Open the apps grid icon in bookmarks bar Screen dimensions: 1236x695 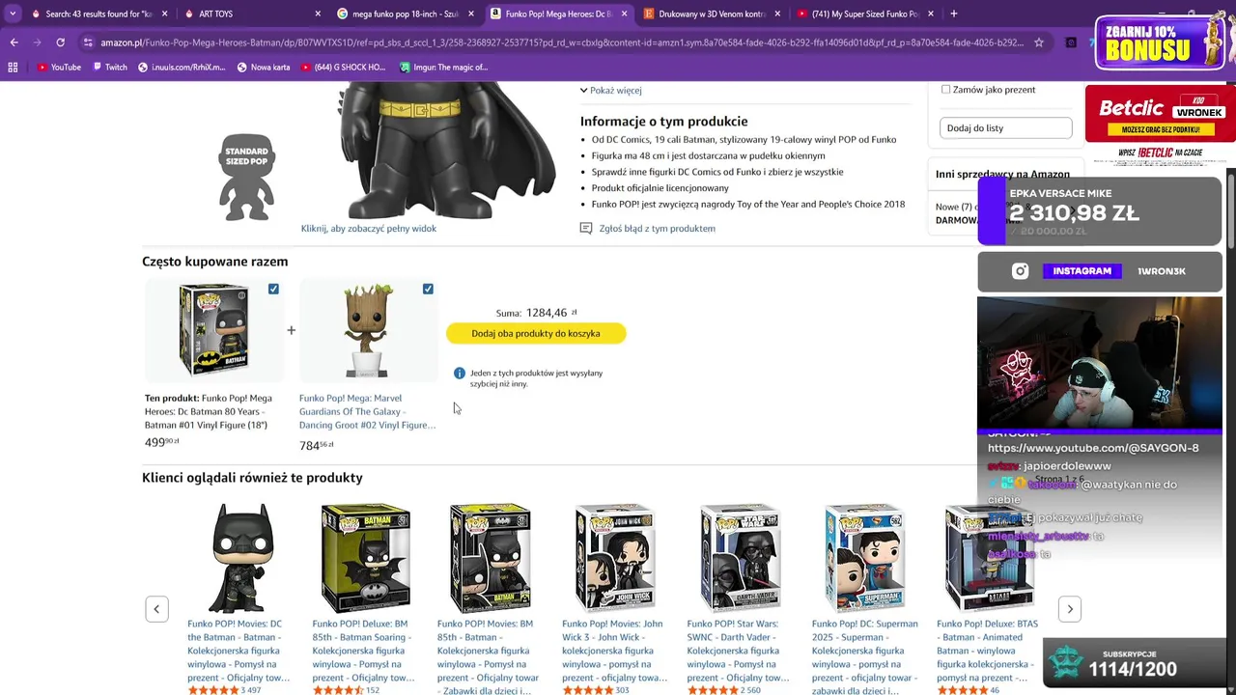coord(13,68)
